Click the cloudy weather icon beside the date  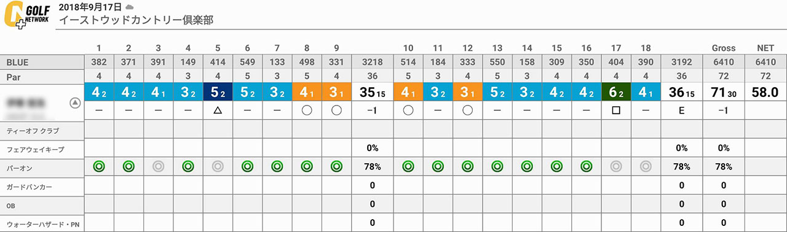click(x=129, y=7)
